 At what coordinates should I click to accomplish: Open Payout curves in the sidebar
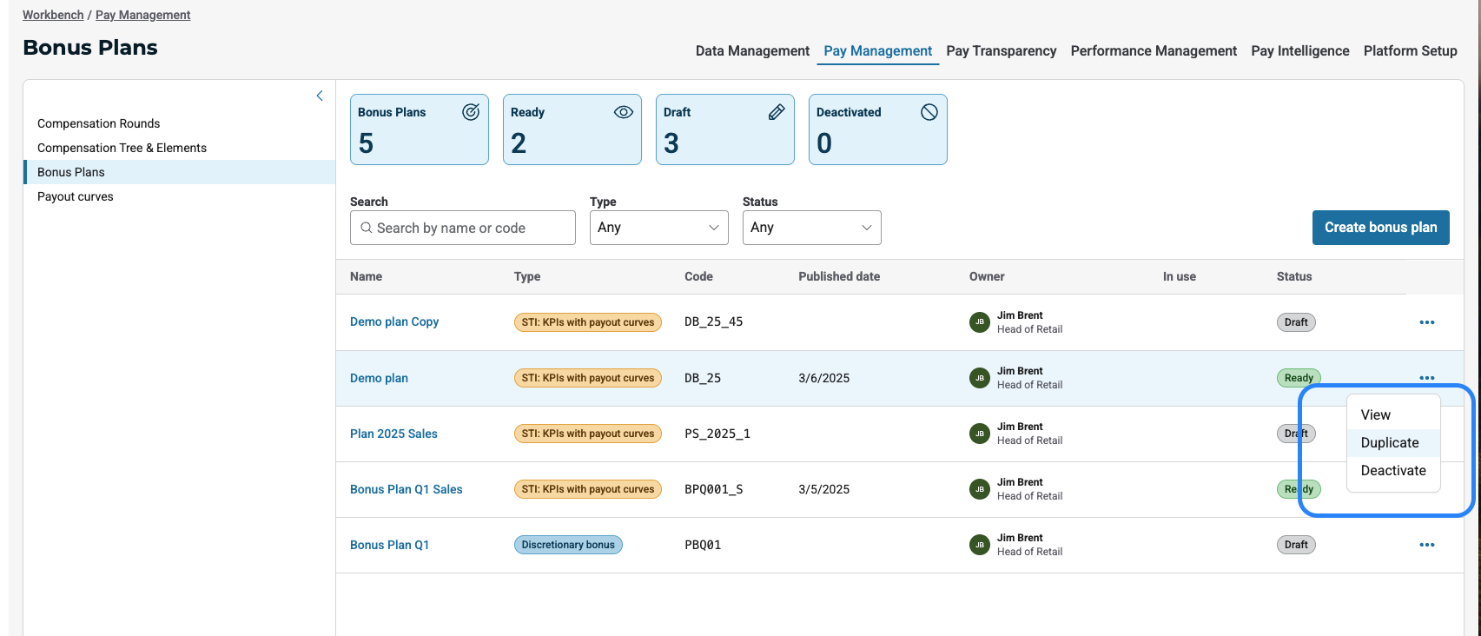(x=76, y=196)
